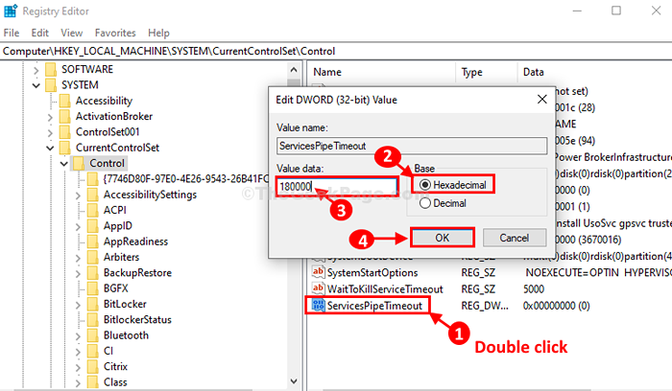Click the ServicesPipeTimeout DWORD value icon
The image size is (672, 391).
(x=318, y=306)
